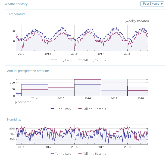Screen dimensions: 166x158
Task: Click the 2017 axis label on precipitation chart
Action: tap(114, 99)
